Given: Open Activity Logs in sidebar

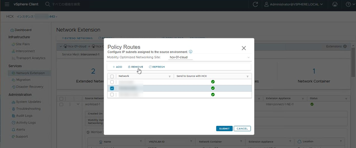Looking at the screenshot, I should [23, 123].
